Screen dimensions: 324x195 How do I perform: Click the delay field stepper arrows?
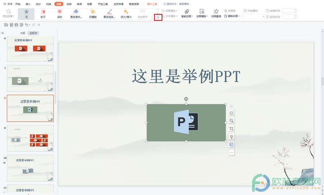coord(295,17)
